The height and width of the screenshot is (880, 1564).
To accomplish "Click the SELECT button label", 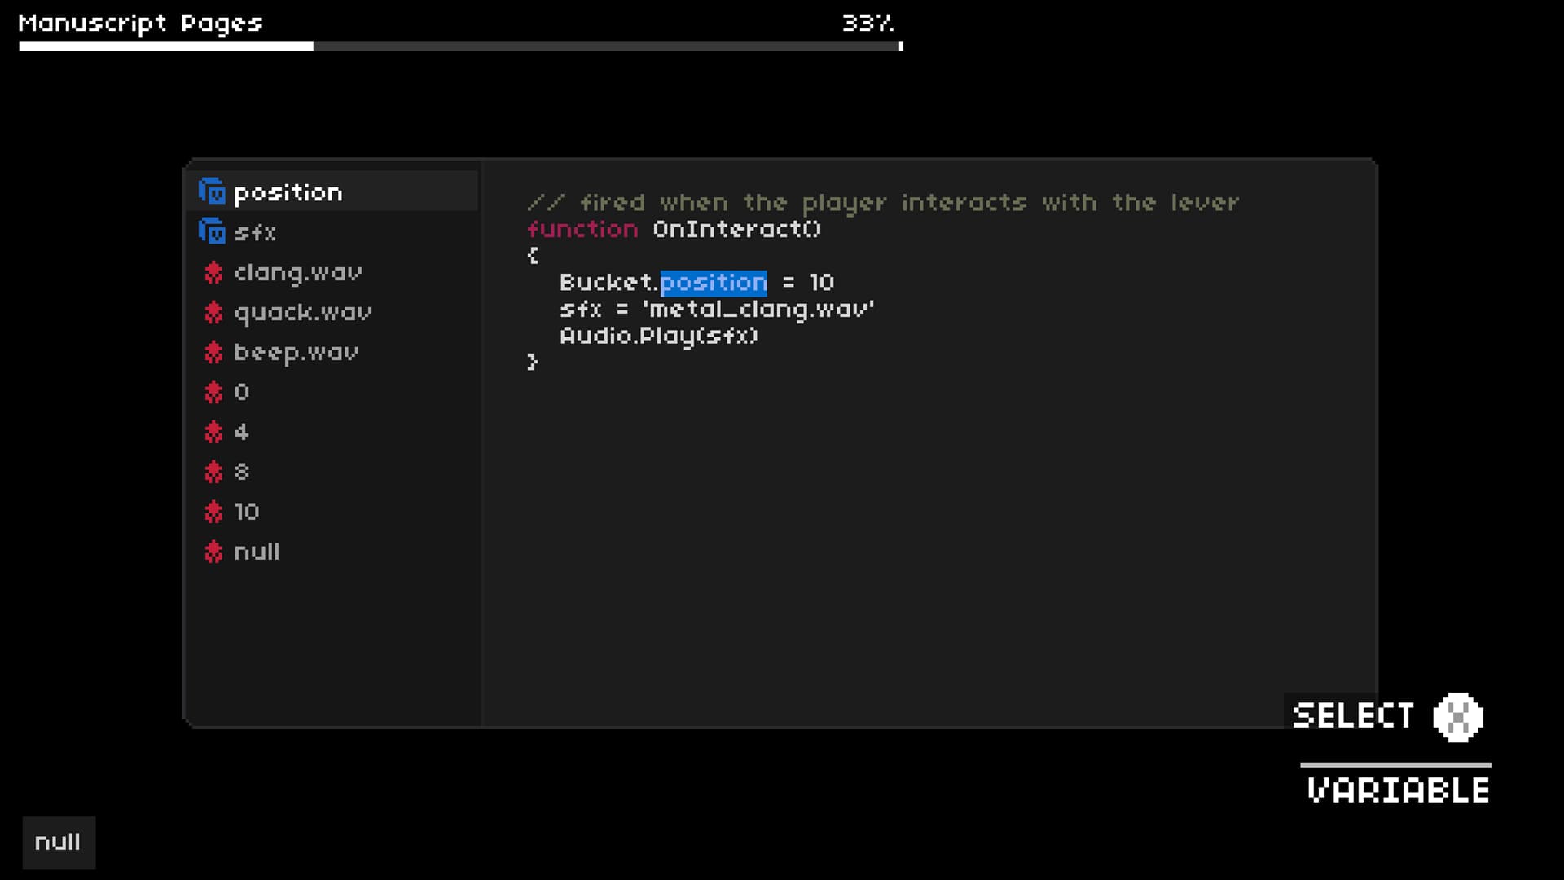I will pos(1353,716).
